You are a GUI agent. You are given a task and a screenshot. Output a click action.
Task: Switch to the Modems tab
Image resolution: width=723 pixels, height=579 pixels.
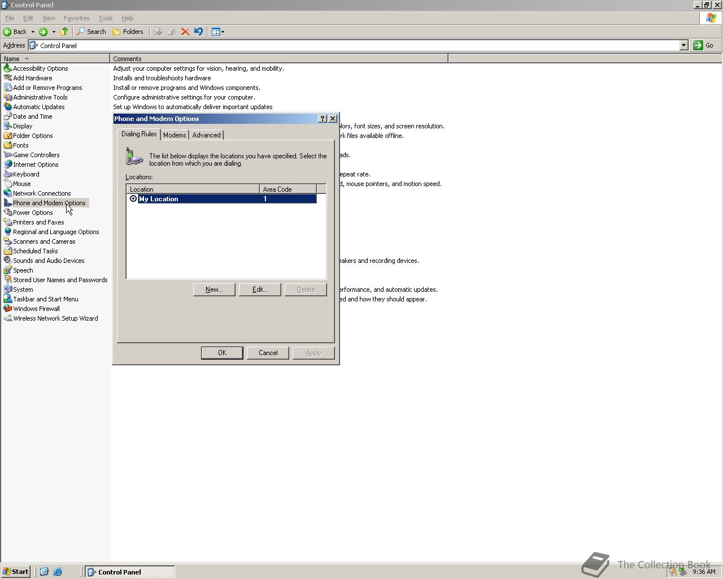[175, 135]
